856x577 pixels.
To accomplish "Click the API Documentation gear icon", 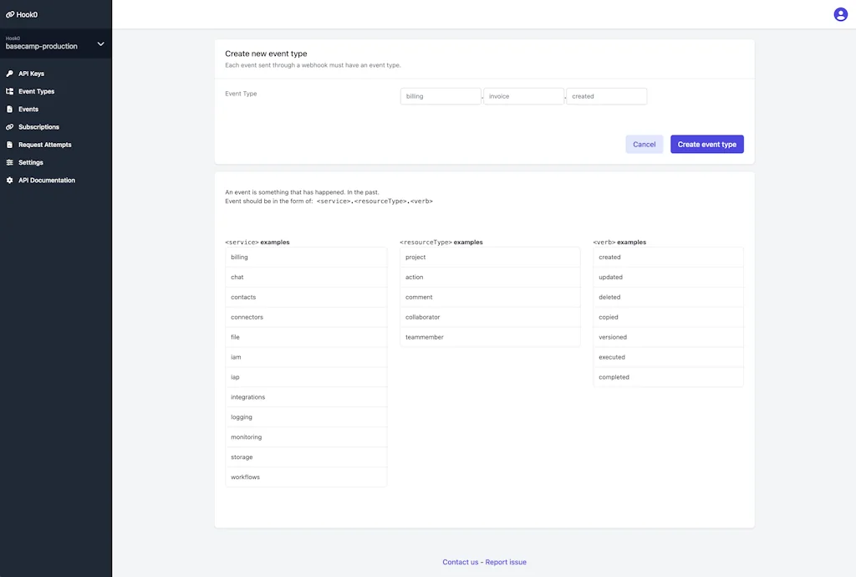I will pos(10,181).
